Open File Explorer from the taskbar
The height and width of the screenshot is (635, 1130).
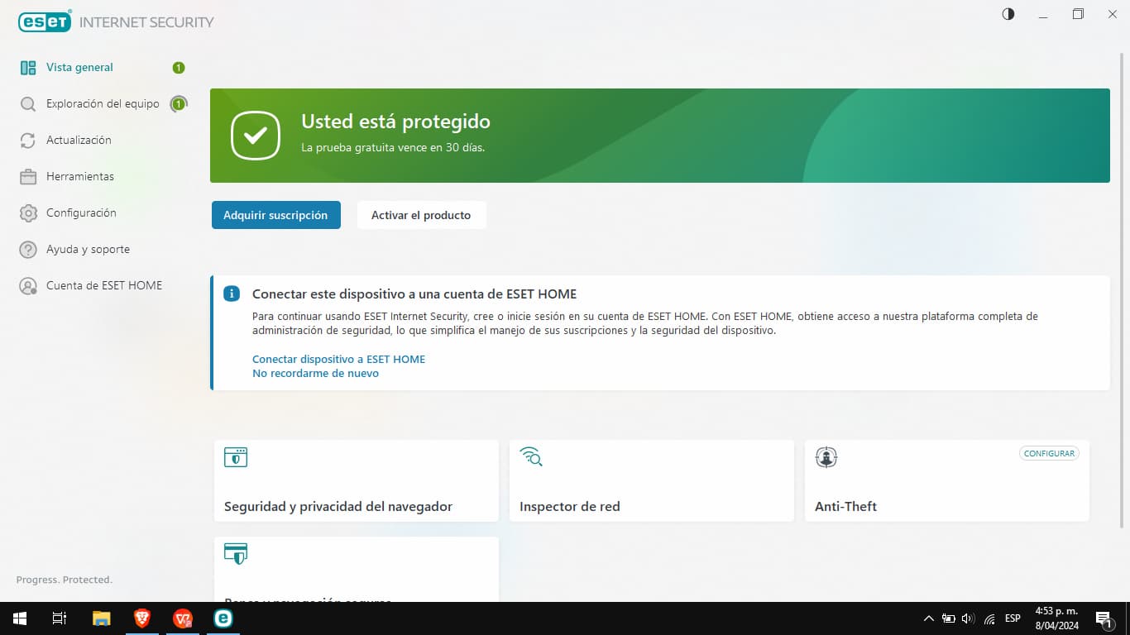point(101,618)
